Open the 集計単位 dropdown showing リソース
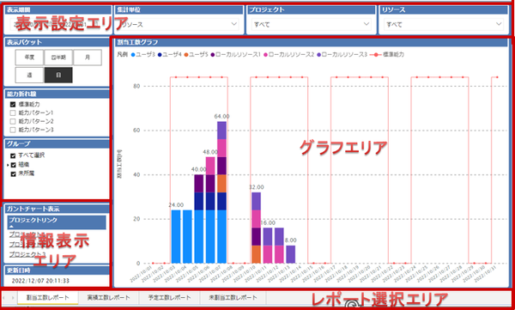This screenshot has height=310, width=515. click(179, 24)
